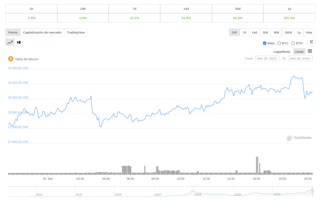Click the -1.5% change value
The height and width of the screenshot is (201, 320).
tap(31, 18)
